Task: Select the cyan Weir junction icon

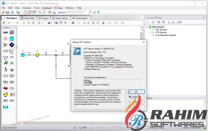Action: coord(6,107)
